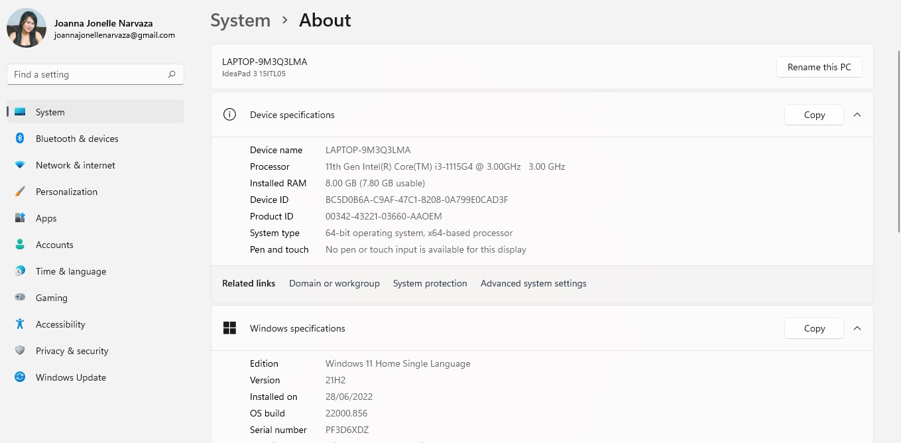Click the Windows Update sync icon
901x443 pixels.
pos(20,377)
